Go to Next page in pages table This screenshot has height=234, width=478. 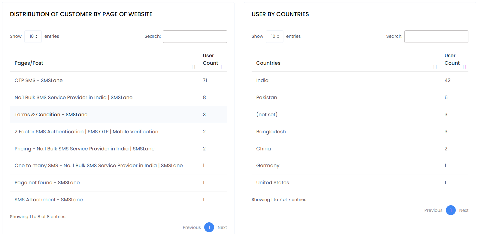(222, 227)
